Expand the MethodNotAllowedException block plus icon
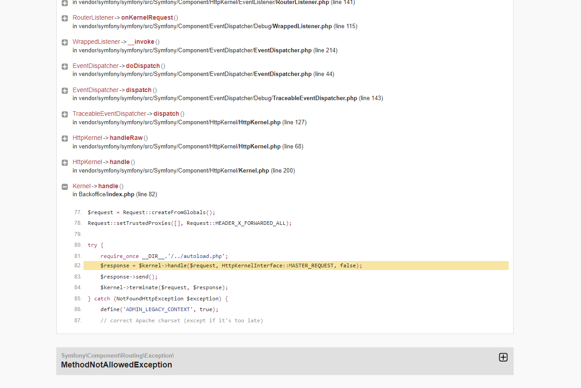This screenshot has width=581, height=388. tap(503, 357)
